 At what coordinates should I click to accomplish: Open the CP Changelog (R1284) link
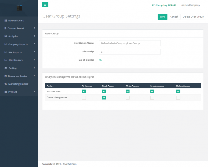(x=164, y=5)
